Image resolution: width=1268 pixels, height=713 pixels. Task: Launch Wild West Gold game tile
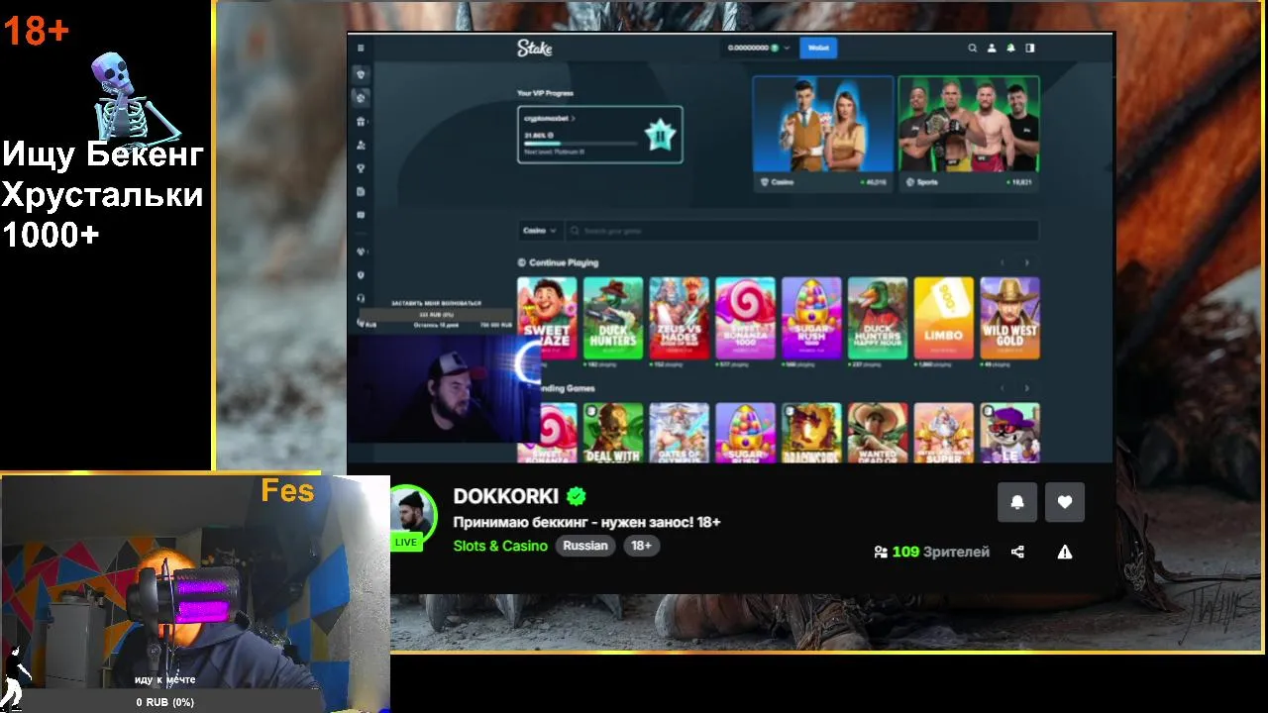1009,318
